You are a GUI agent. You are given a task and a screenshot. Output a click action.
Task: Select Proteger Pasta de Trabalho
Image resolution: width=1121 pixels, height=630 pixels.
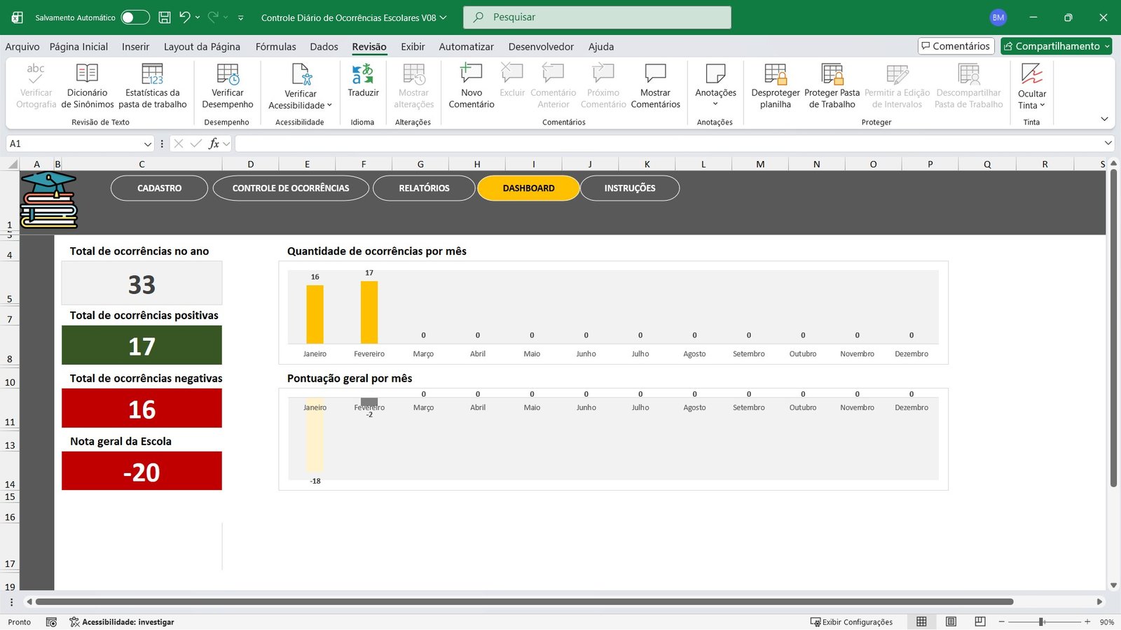832,85
